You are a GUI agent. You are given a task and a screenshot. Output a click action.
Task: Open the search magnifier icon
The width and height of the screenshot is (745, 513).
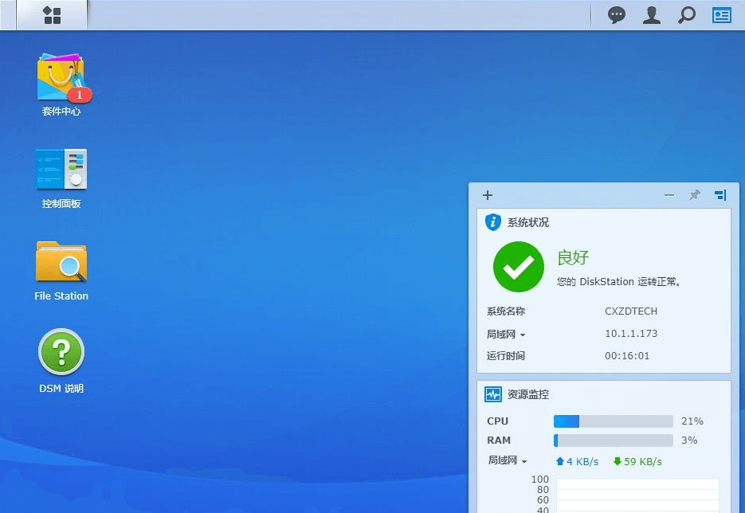(687, 15)
